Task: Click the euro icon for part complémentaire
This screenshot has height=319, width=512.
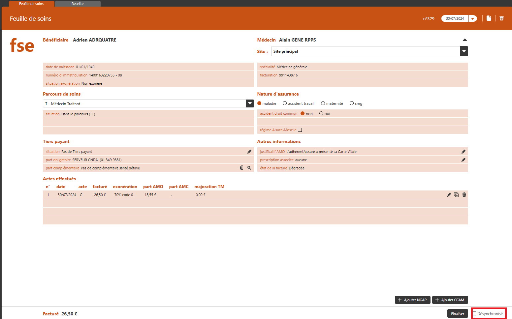Action: coord(241,168)
